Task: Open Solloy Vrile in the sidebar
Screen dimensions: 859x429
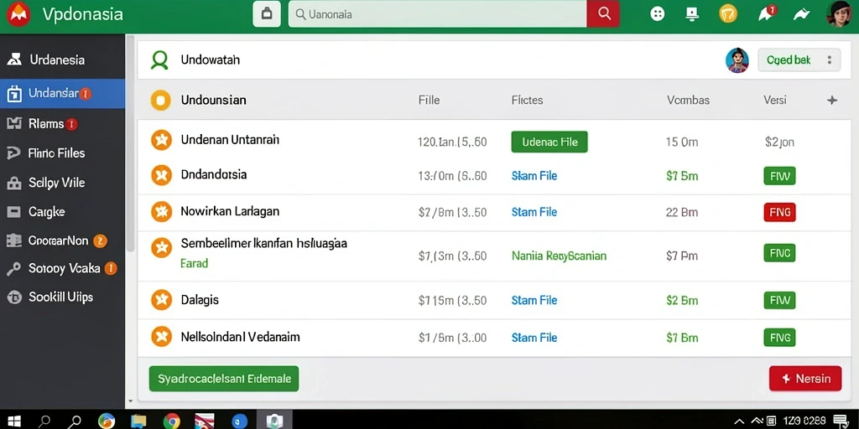Action: pyautogui.click(x=62, y=183)
